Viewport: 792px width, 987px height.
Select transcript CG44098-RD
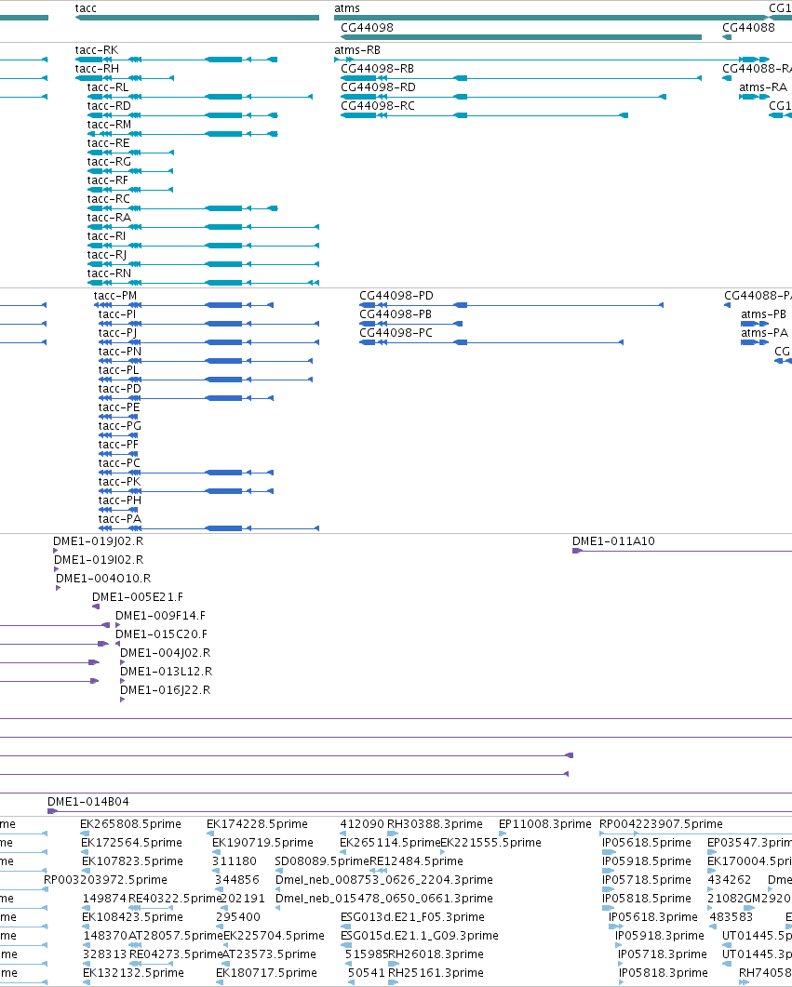pyautogui.click(x=503, y=97)
